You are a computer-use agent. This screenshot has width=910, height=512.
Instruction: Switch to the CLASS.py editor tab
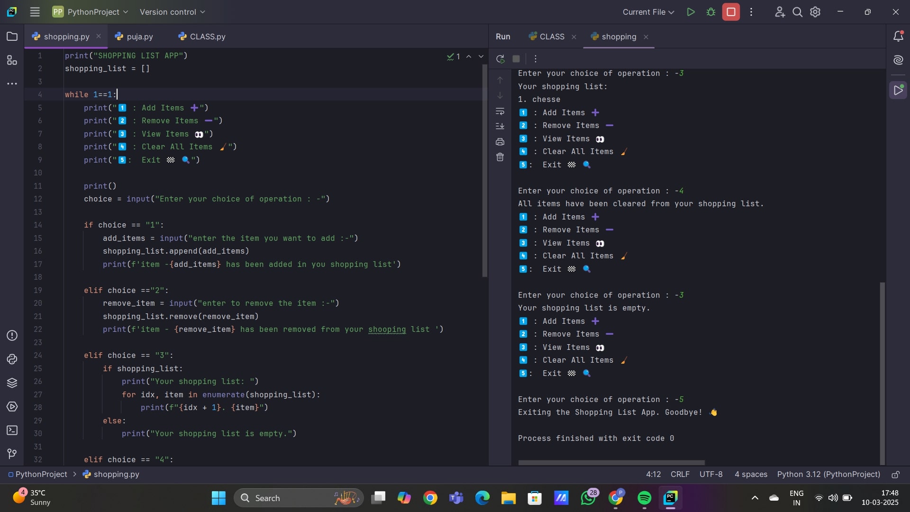coord(207,36)
